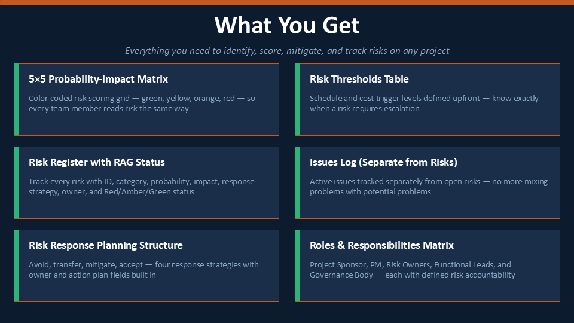The width and height of the screenshot is (574, 323).
Task: Click green accent bar on Probability-Impact Matrix card
Action: (17, 100)
